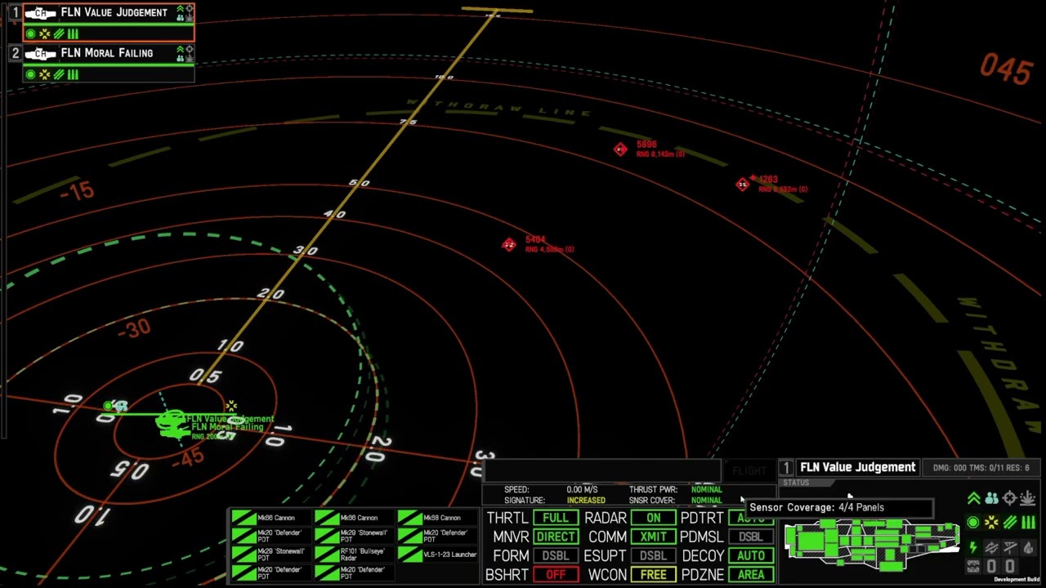Click the green bullets ammo icon in the status panel
Viewport: 1046px width, 588px height.
pos(1028,523)
